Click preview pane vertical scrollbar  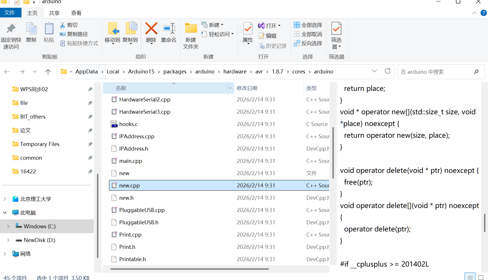pyautogui.click(x=485, y=223)
